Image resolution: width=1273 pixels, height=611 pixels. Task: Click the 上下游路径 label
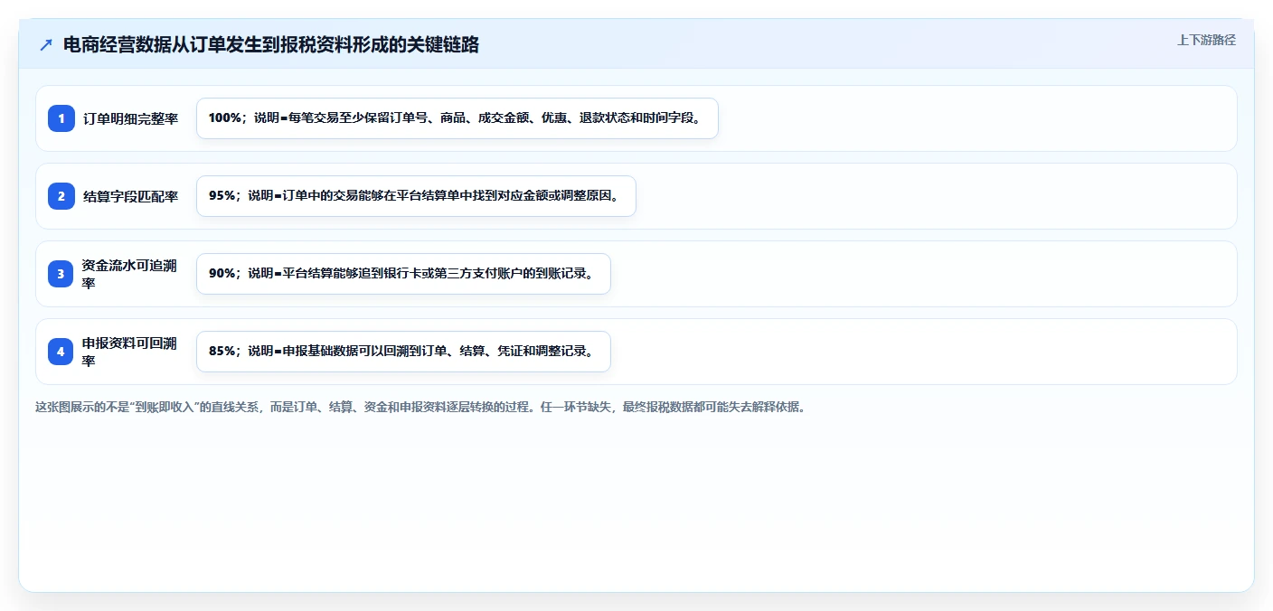pyautogui.click(x=1206, y=40)
